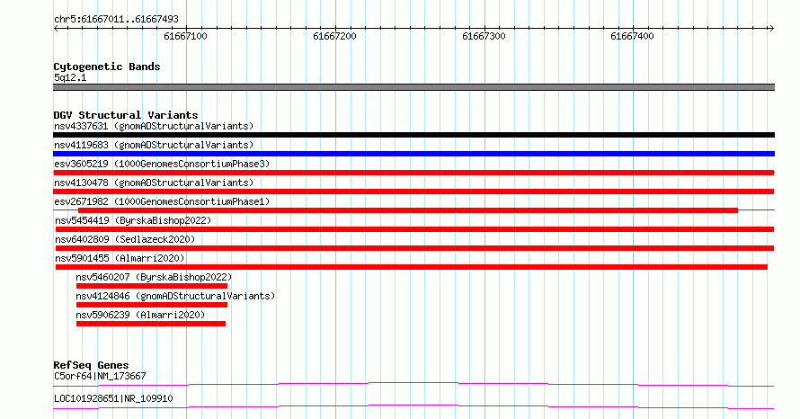
Task: Select the nsv5454419 red bar
Action: point(414,229)
